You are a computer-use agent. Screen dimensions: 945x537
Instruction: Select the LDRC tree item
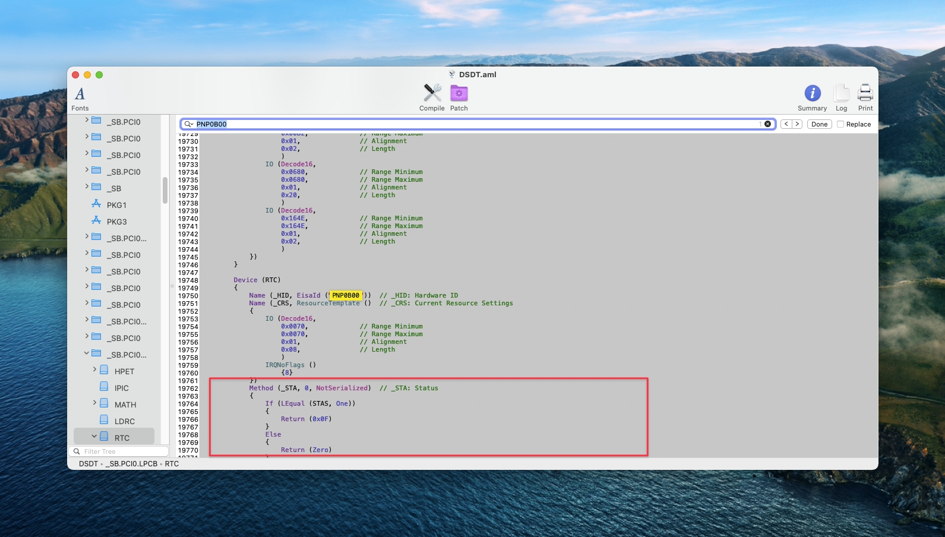(124, 421)
